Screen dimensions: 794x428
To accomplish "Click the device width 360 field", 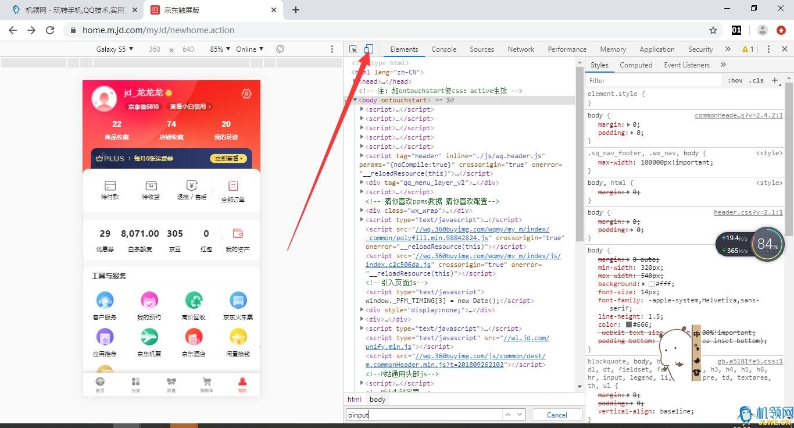I will pos(155,49).
